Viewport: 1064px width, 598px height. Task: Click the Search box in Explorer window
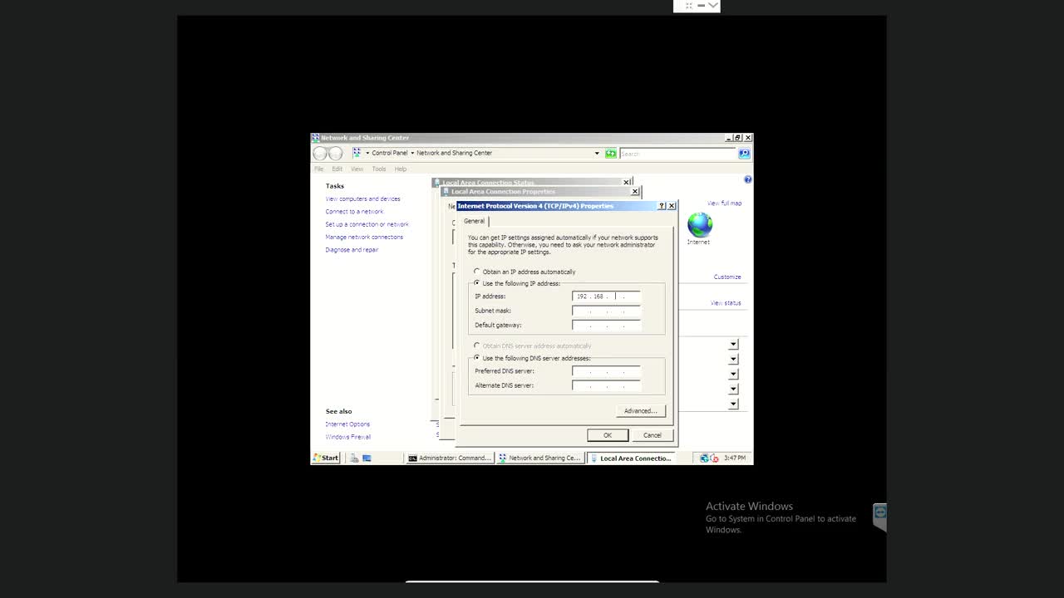(678, 154)
